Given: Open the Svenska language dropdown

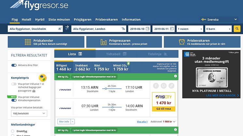Looking at the screenshot, I should tap(219, 19).
